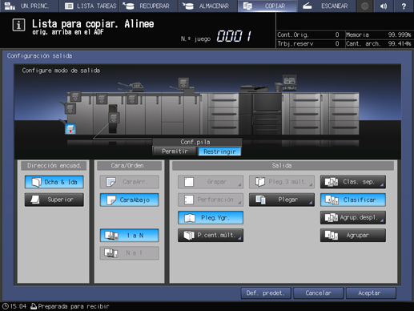Open the Agrup.despl. offset group options
414x311 pixels.
pyautogui.click(x=353, y=217)
